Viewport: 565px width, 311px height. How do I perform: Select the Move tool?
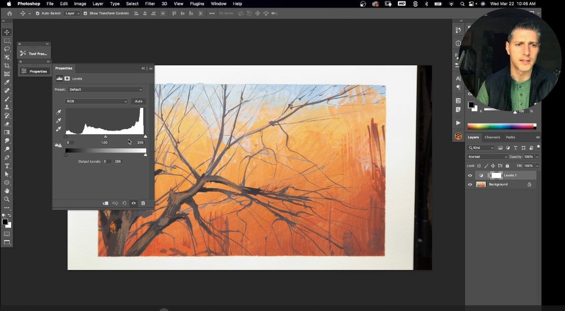tap(7, 31)
